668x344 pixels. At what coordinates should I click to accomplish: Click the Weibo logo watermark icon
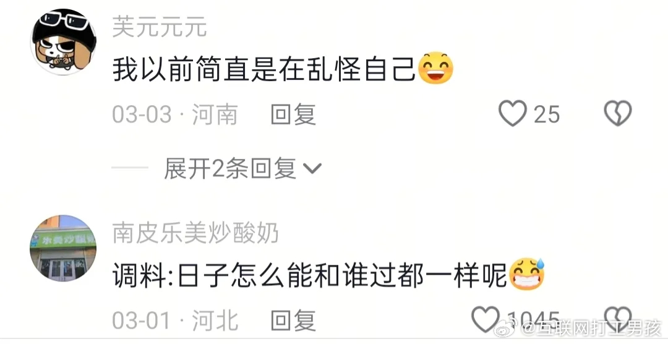pos(506,327)
